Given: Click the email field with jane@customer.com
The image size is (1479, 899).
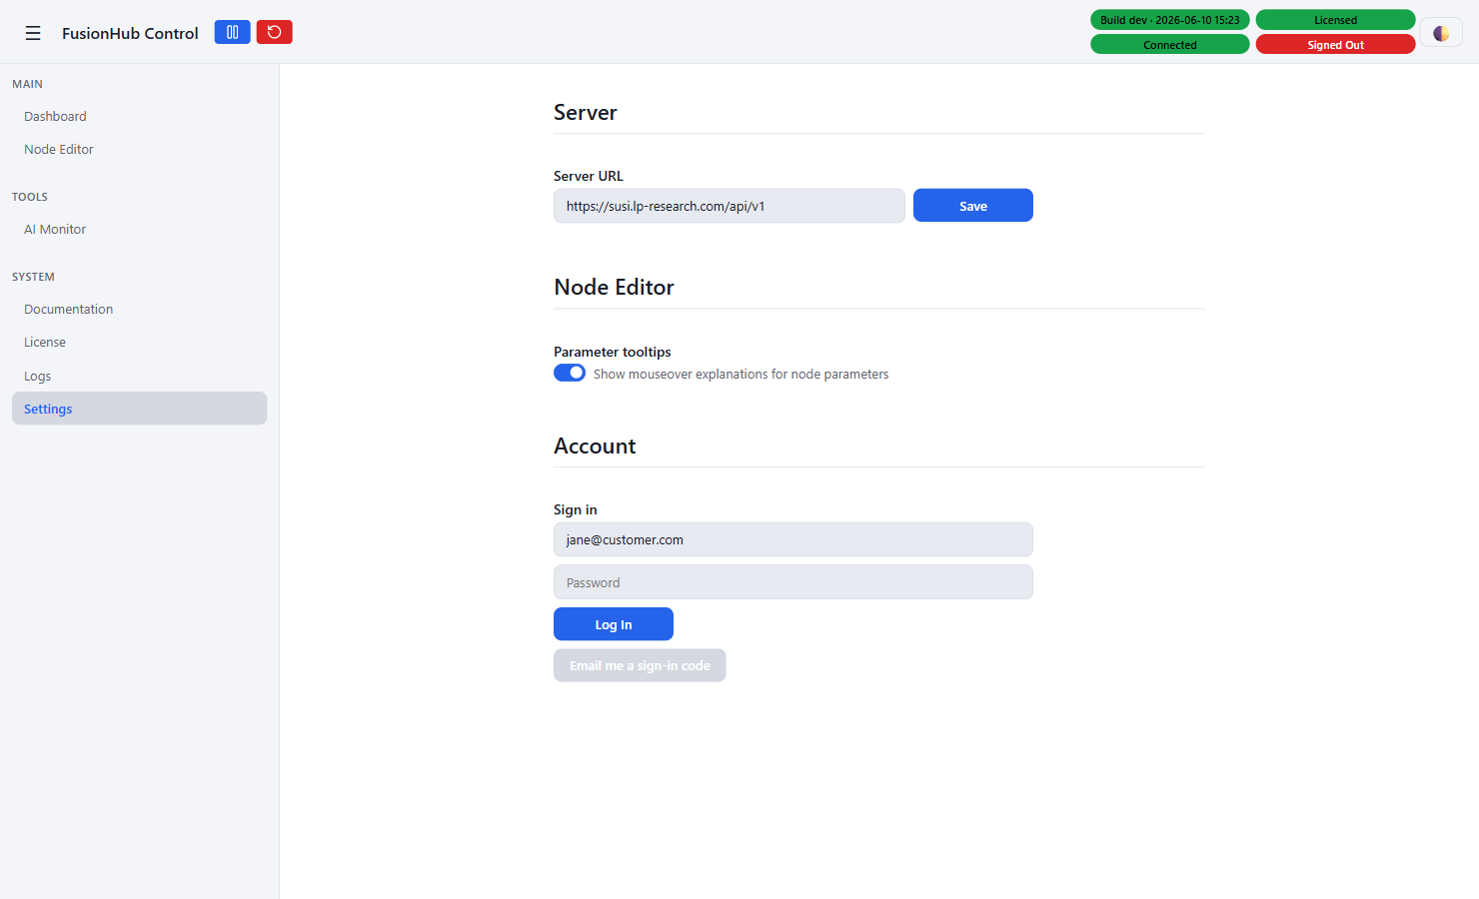Looking at the screenshot, I should 792,539.
